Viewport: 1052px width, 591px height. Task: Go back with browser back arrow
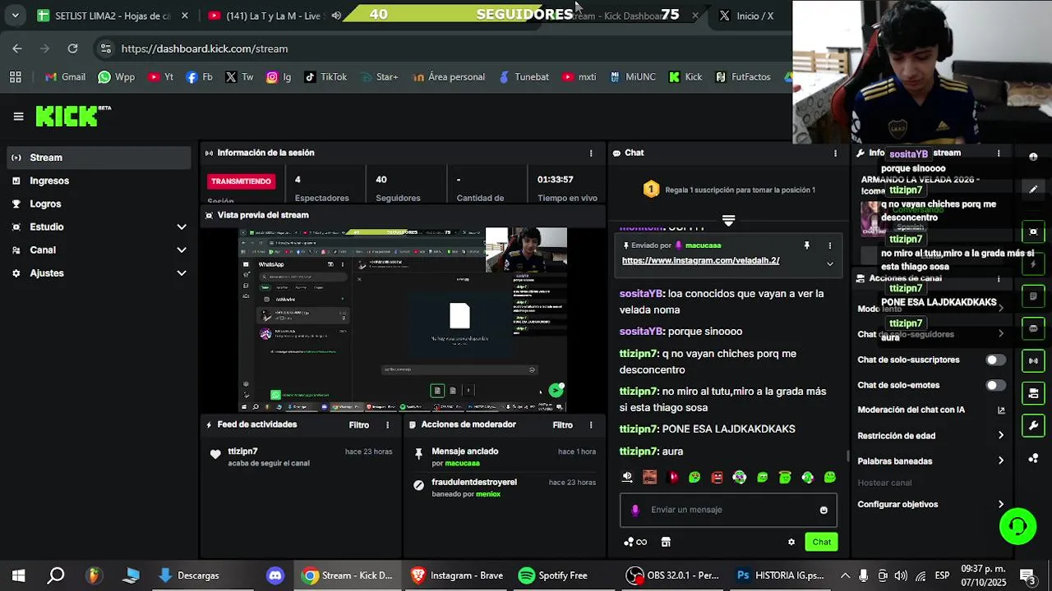coord(17,49)
